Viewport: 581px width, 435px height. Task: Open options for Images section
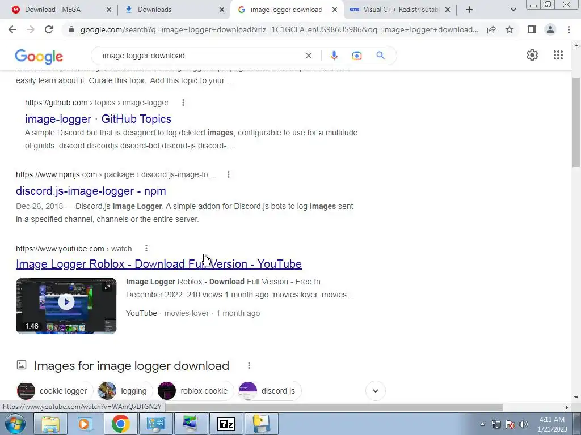click(x=249, y=365)
